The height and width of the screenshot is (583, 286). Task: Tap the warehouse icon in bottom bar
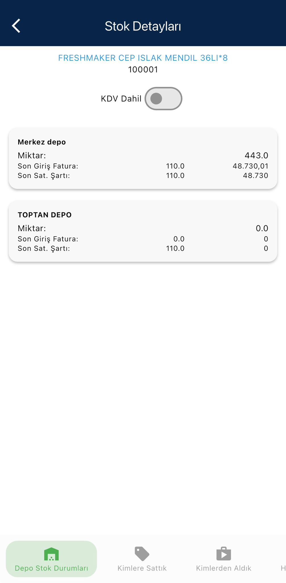click(51, 554)
